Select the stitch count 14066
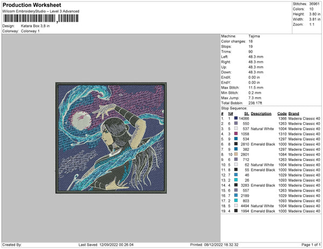The width and height of the screenshot is (323, 249). (244, 119)
